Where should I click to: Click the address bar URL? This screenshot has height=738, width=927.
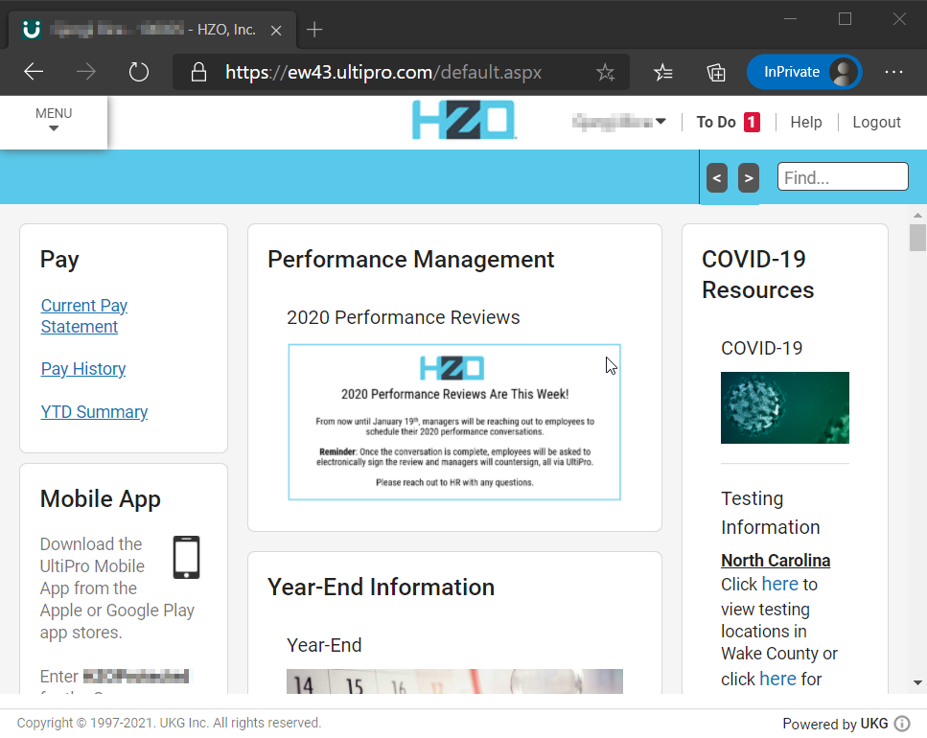(383, 72)
